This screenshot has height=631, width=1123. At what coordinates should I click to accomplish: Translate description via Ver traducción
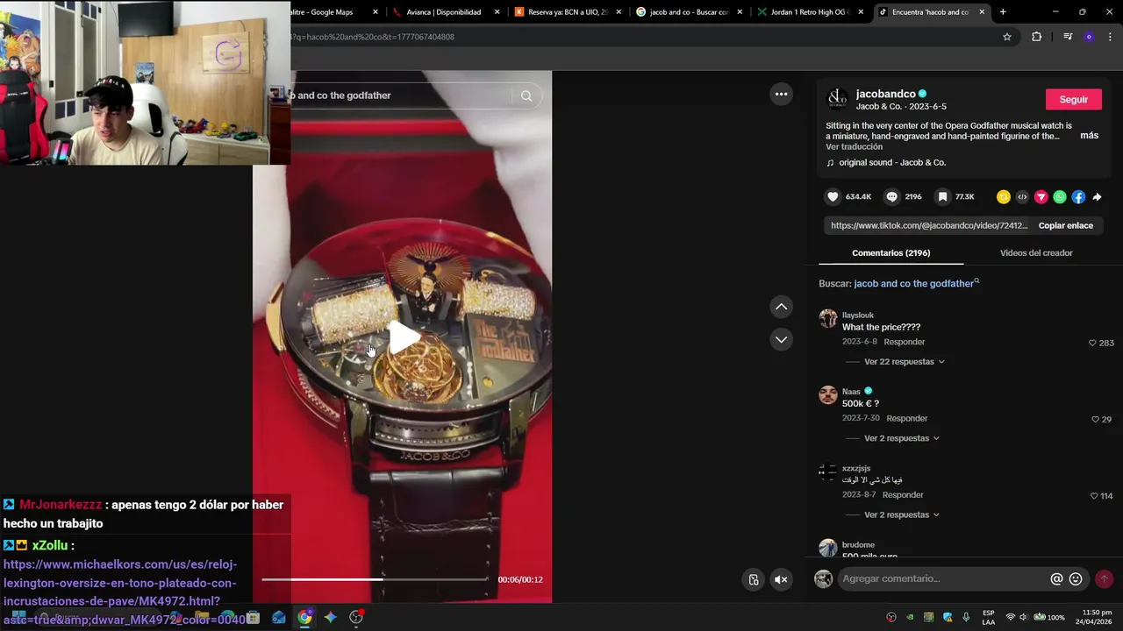pyautogui.click(x=854, y=146)
